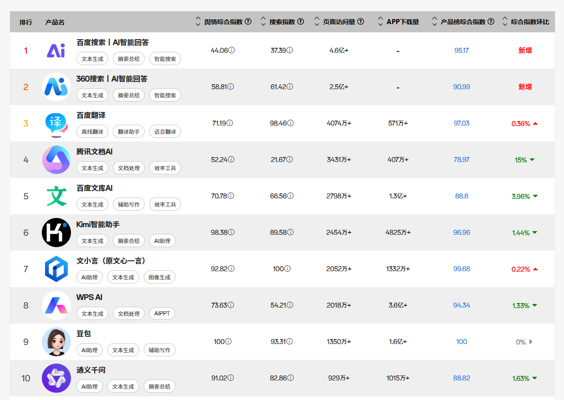Click info icon next to 37.39
Viewport: 564px width, 400px height.
[x=290, y=51]
